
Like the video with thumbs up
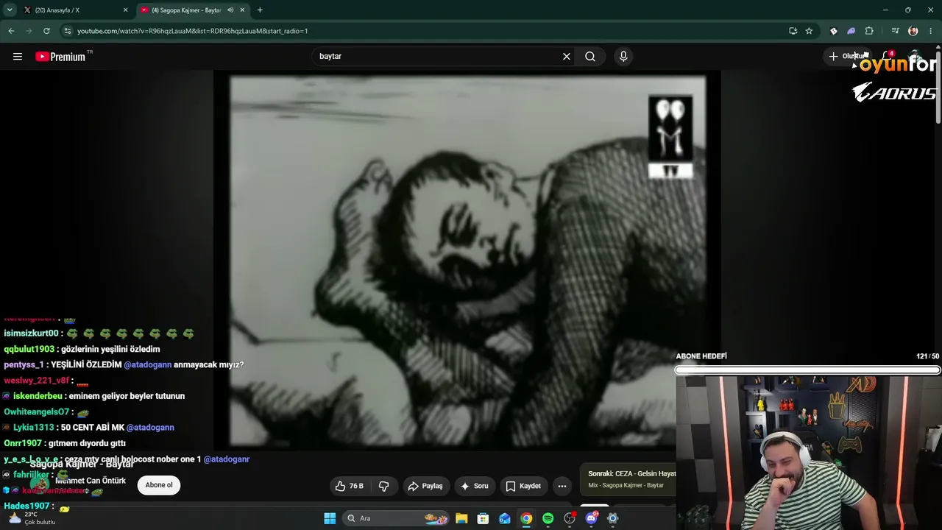[x=350, y=486]
